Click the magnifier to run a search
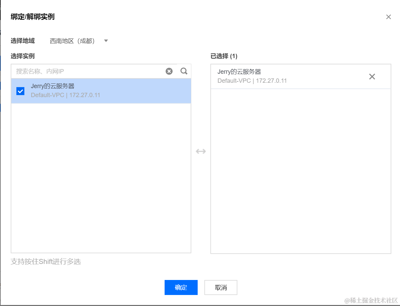The width and height of the screenshot is (400, 306). point(184,71)
